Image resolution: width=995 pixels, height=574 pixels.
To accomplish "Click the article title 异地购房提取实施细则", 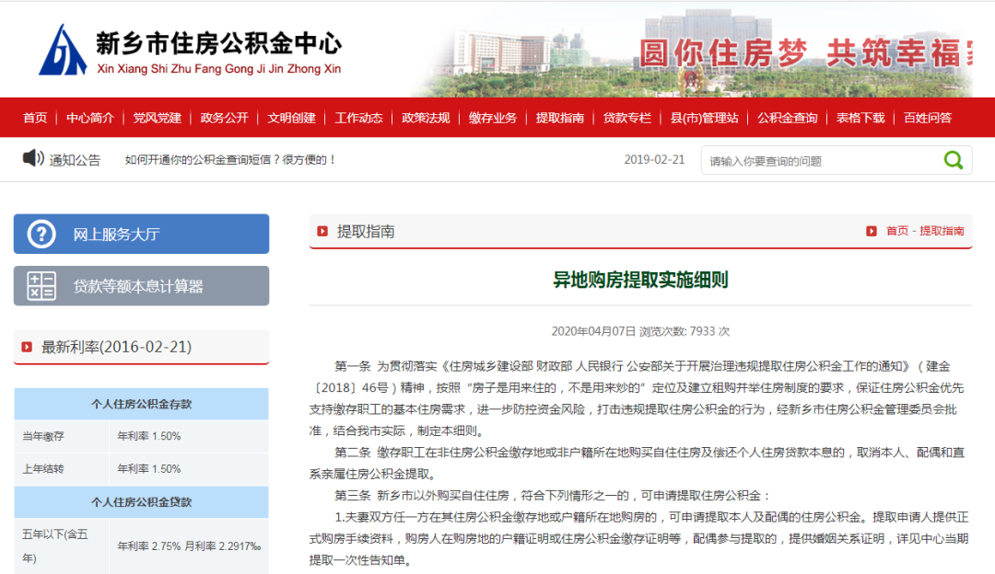I will pyautogui.click(x=640, y=280).
